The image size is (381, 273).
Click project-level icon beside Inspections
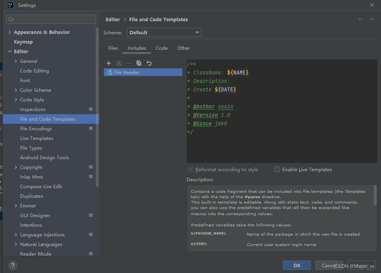click(x=91, y=109)
